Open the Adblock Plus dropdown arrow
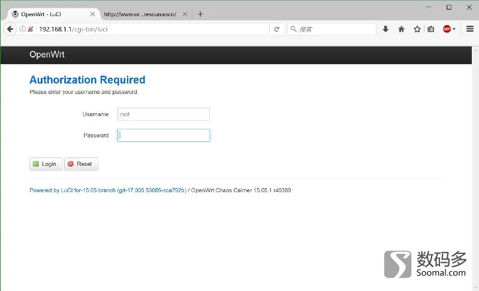Screen dimensions: 479x291 coord(454,29)
